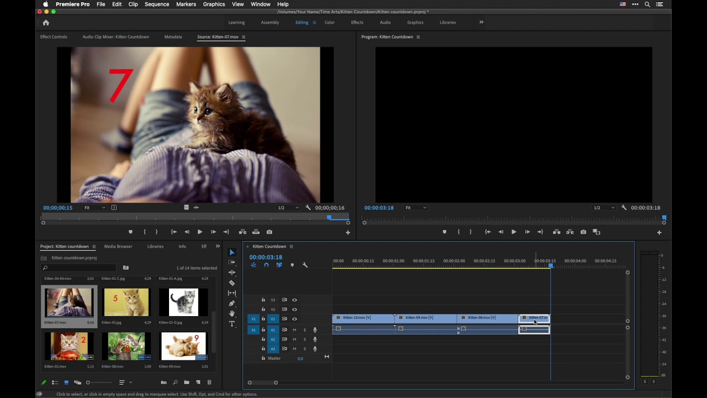Click Insert button in Source monitor
The height and width of the screenshot is (398, 707).
pyautogui.click(x=242, y=232)
